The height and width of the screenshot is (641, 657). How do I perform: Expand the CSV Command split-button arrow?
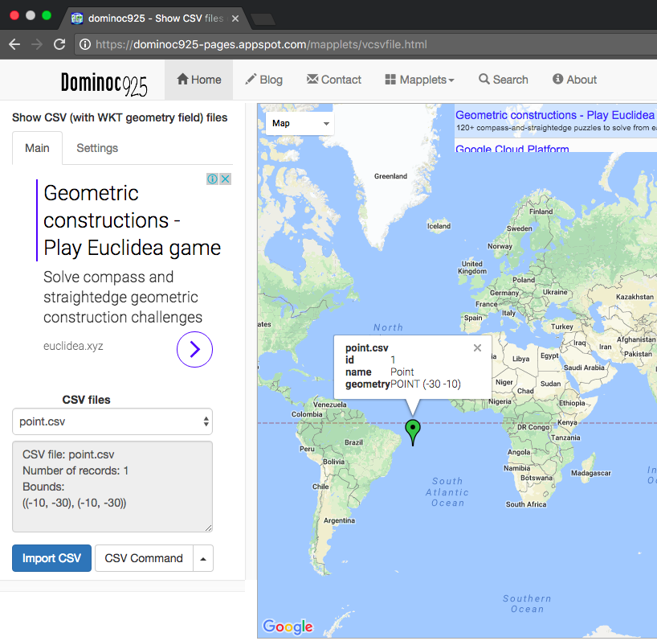coord(203,558)
